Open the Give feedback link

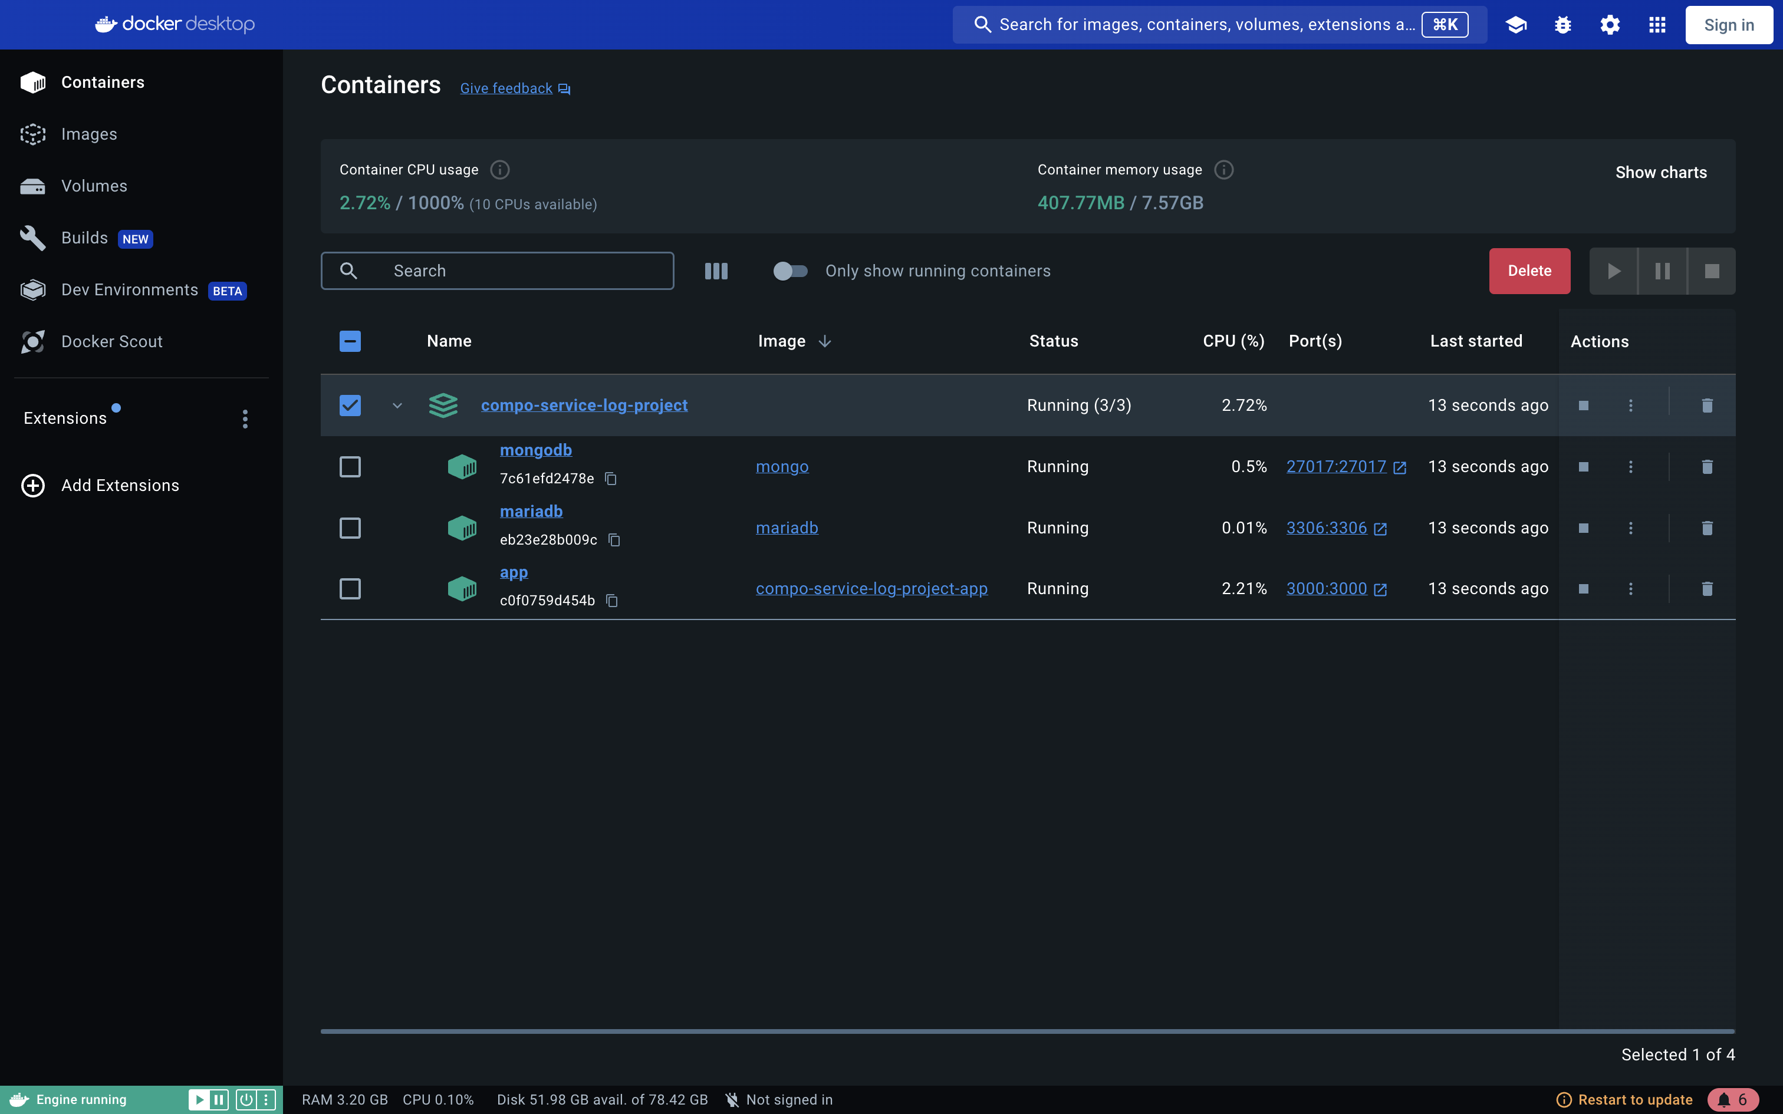(515, 88)
